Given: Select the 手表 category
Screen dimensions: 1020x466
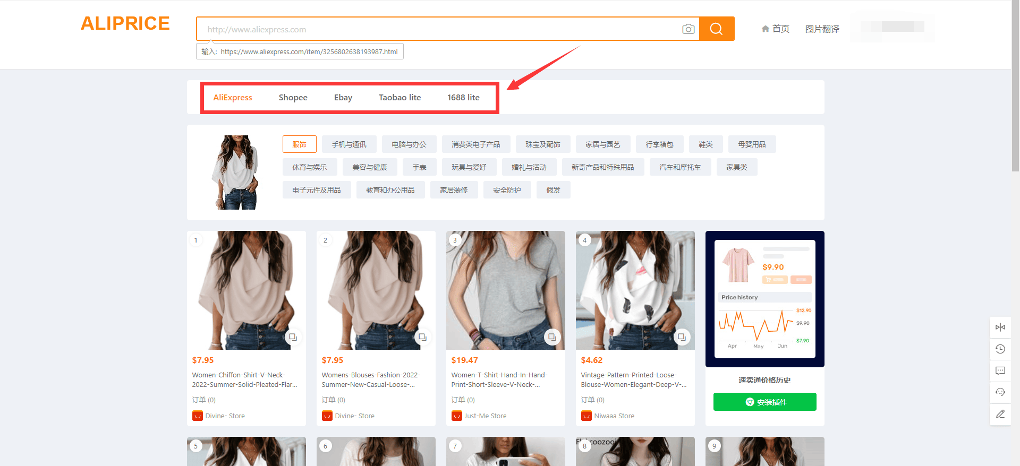Looking at the screenshot, I should [420, 167].
